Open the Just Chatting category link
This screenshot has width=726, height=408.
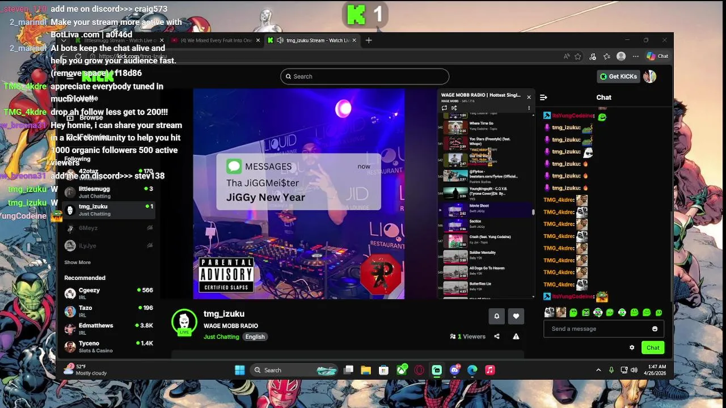tap(221, 337)
